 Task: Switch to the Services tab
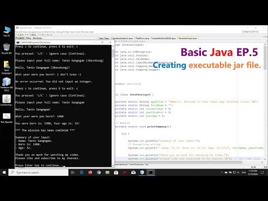click(37, 38)
